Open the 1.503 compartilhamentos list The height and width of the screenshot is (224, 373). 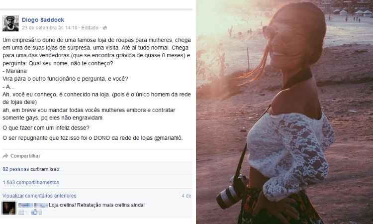pyautogui.click(x=31, y=183)
